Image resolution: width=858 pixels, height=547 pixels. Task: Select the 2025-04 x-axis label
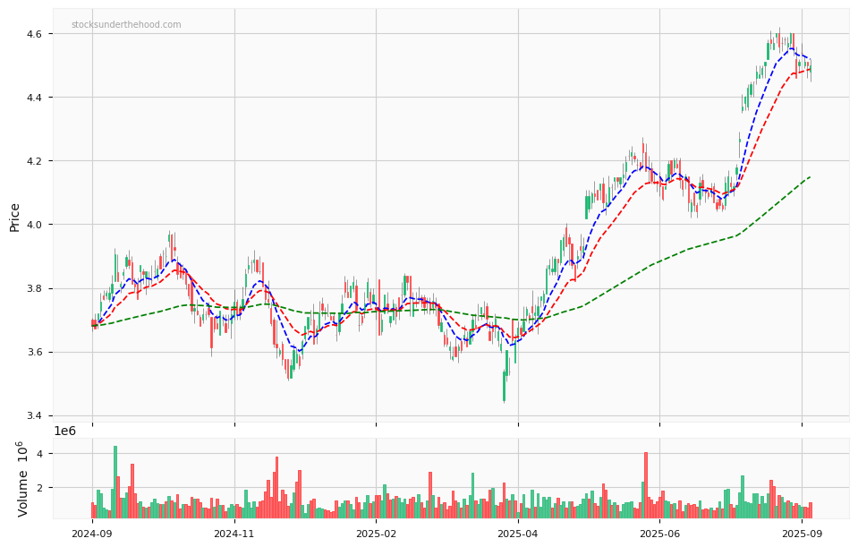click(x=518, y=534)
